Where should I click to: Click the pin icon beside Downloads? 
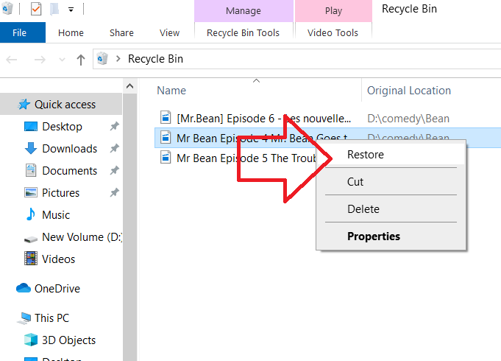[114, 149]
